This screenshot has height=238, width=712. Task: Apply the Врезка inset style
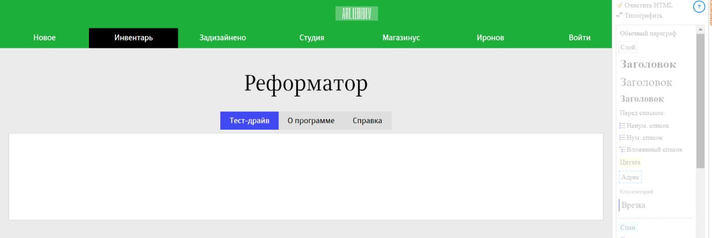click(633, 205)
